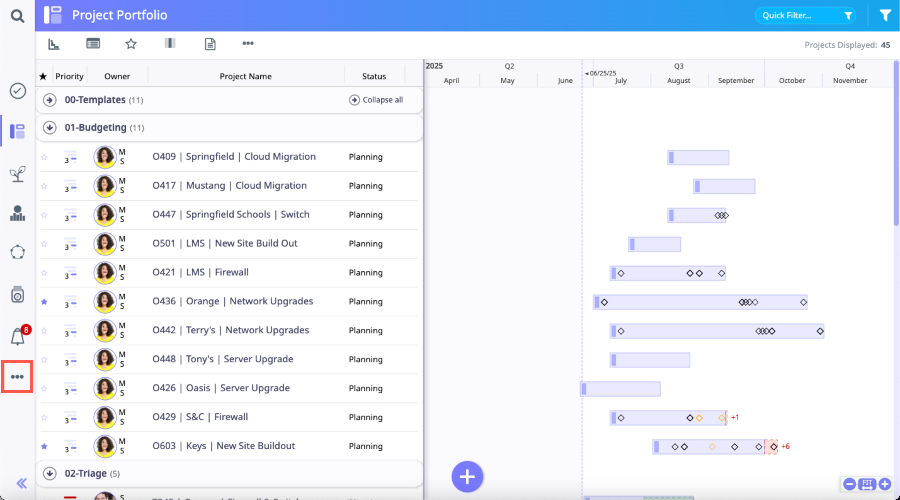Click the checkmark tasks icon in sidebar

(17, 91)
